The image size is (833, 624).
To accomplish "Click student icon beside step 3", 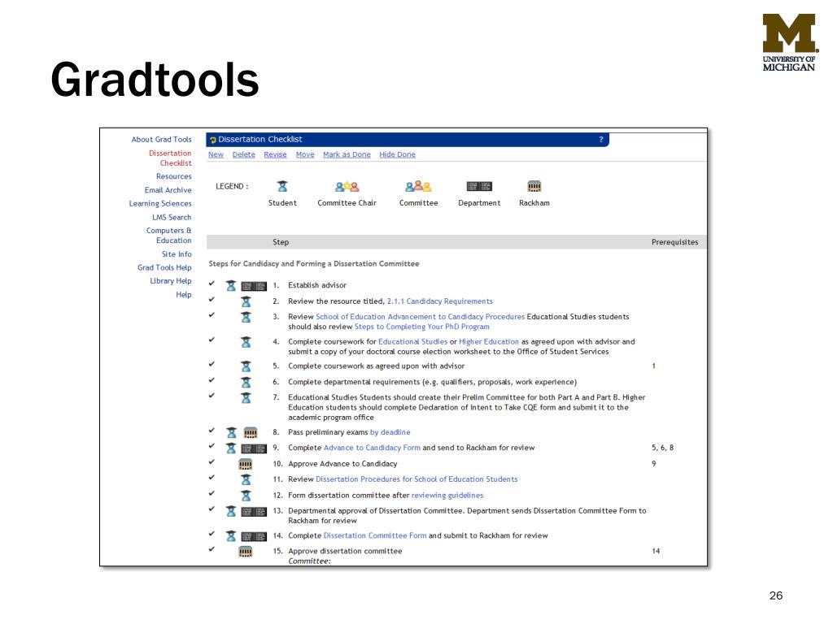I will tap(246, 318).
